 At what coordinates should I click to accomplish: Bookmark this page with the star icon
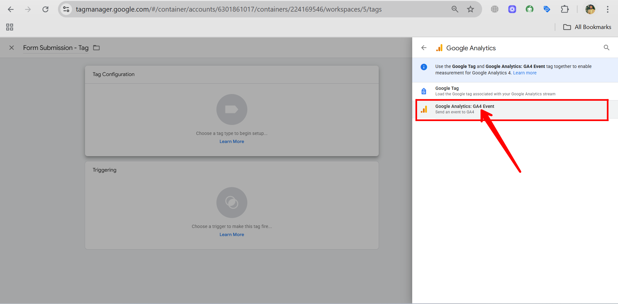coord(471,9)
